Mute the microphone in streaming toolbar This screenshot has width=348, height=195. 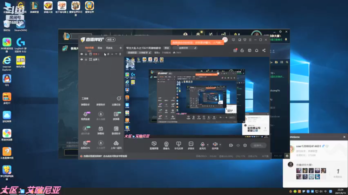[x=202, y=146]
